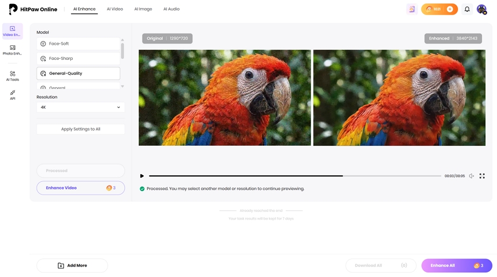Click the Face-Sharp model icon
The image size is (497, 277).
(44, 59)
